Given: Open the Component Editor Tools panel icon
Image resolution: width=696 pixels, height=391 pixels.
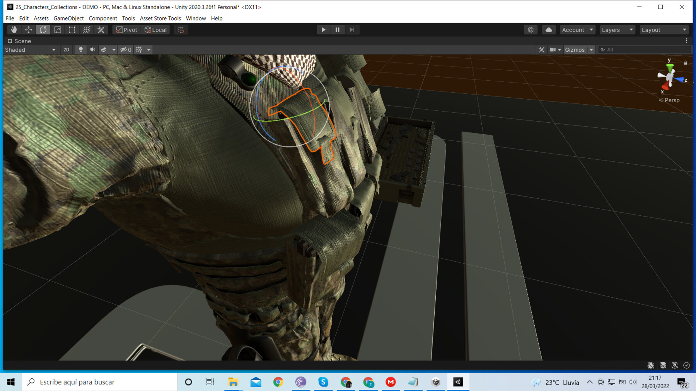Looking at the screenshot, I should 542,50.
